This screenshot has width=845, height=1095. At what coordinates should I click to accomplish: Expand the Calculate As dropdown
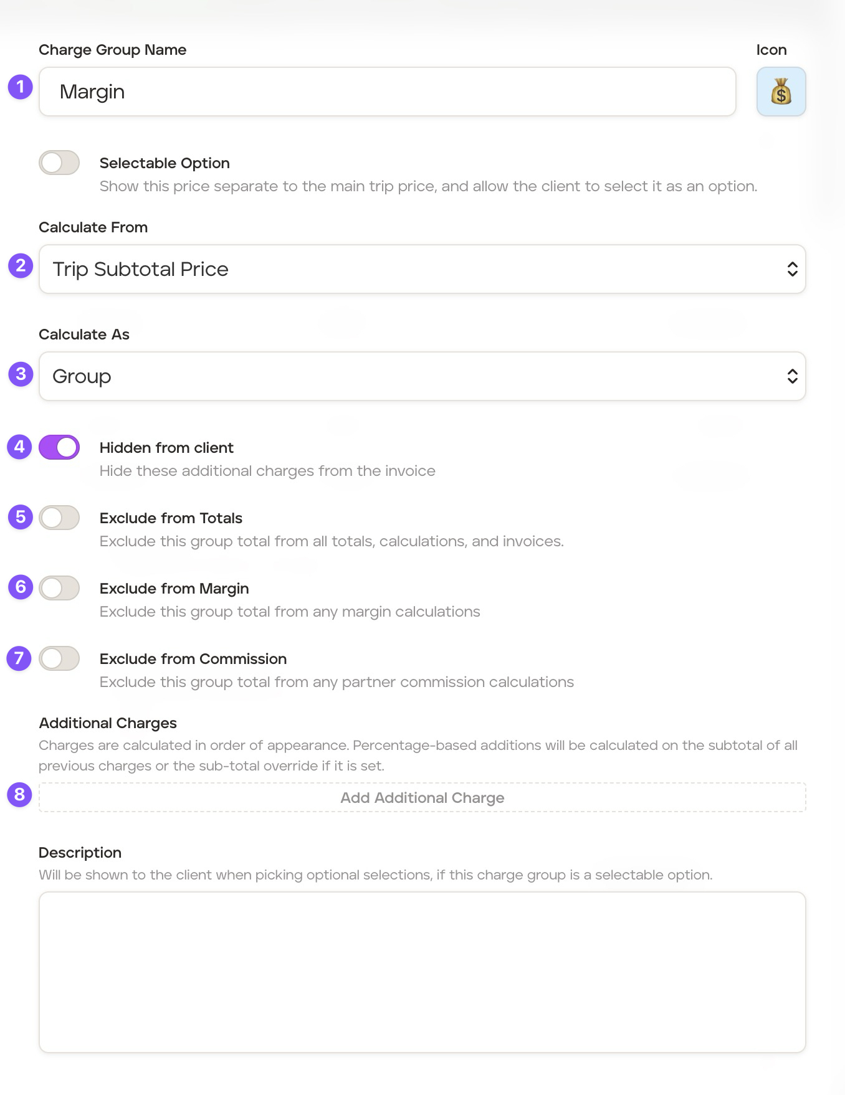(422, 376)
